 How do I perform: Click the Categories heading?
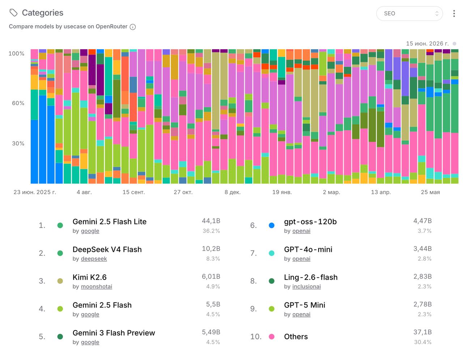tap(42, 13)
